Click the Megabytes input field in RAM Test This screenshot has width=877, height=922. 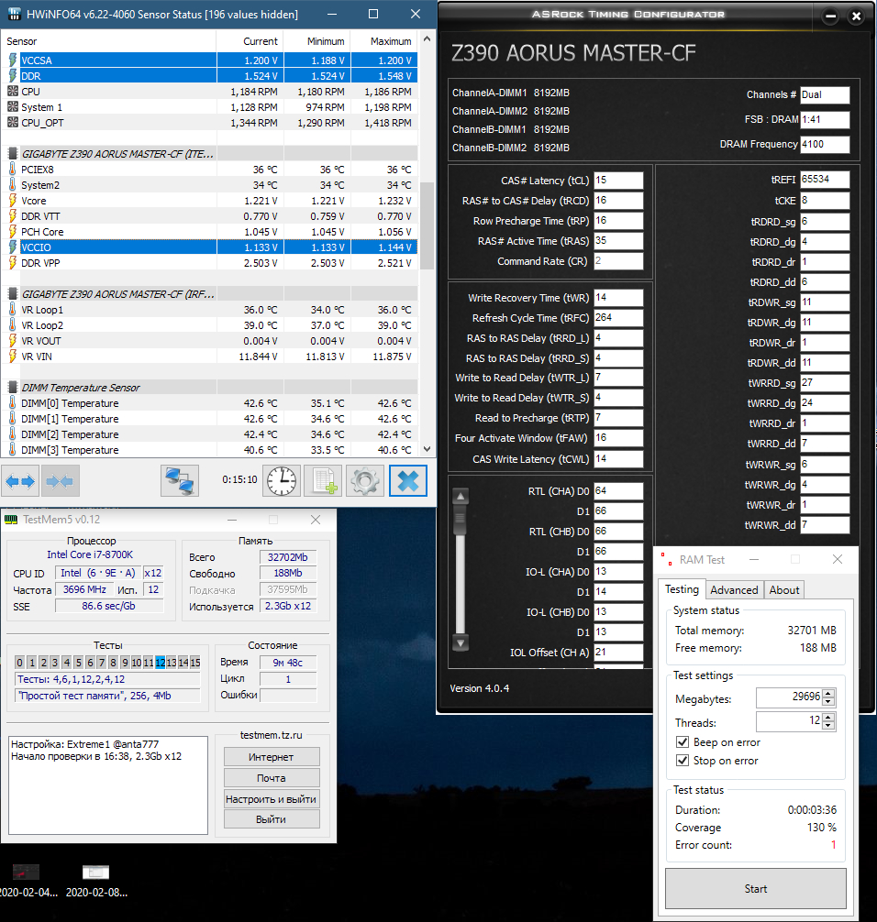click(x=789, y=697)
